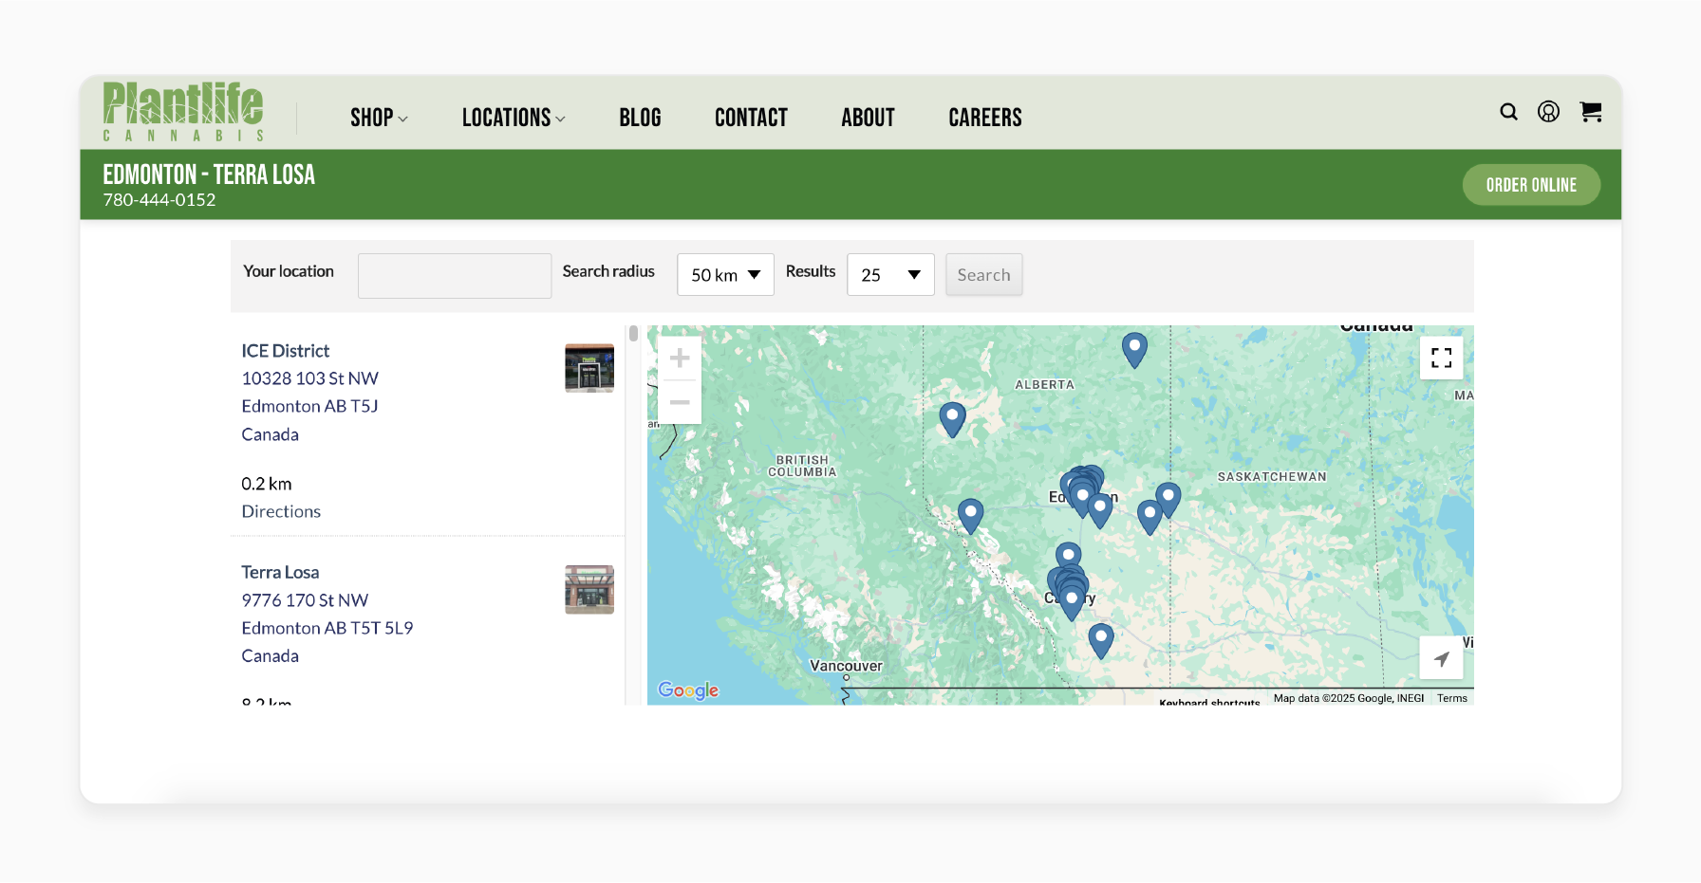Viewport: 1701px width, 883px height.
Task: Select the Terra Losa store name
Action: pos(280,573)
